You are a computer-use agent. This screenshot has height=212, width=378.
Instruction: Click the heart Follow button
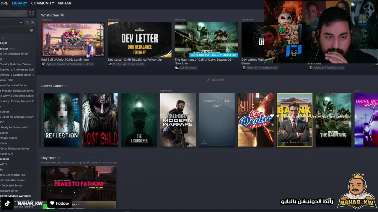click(59, 203)
